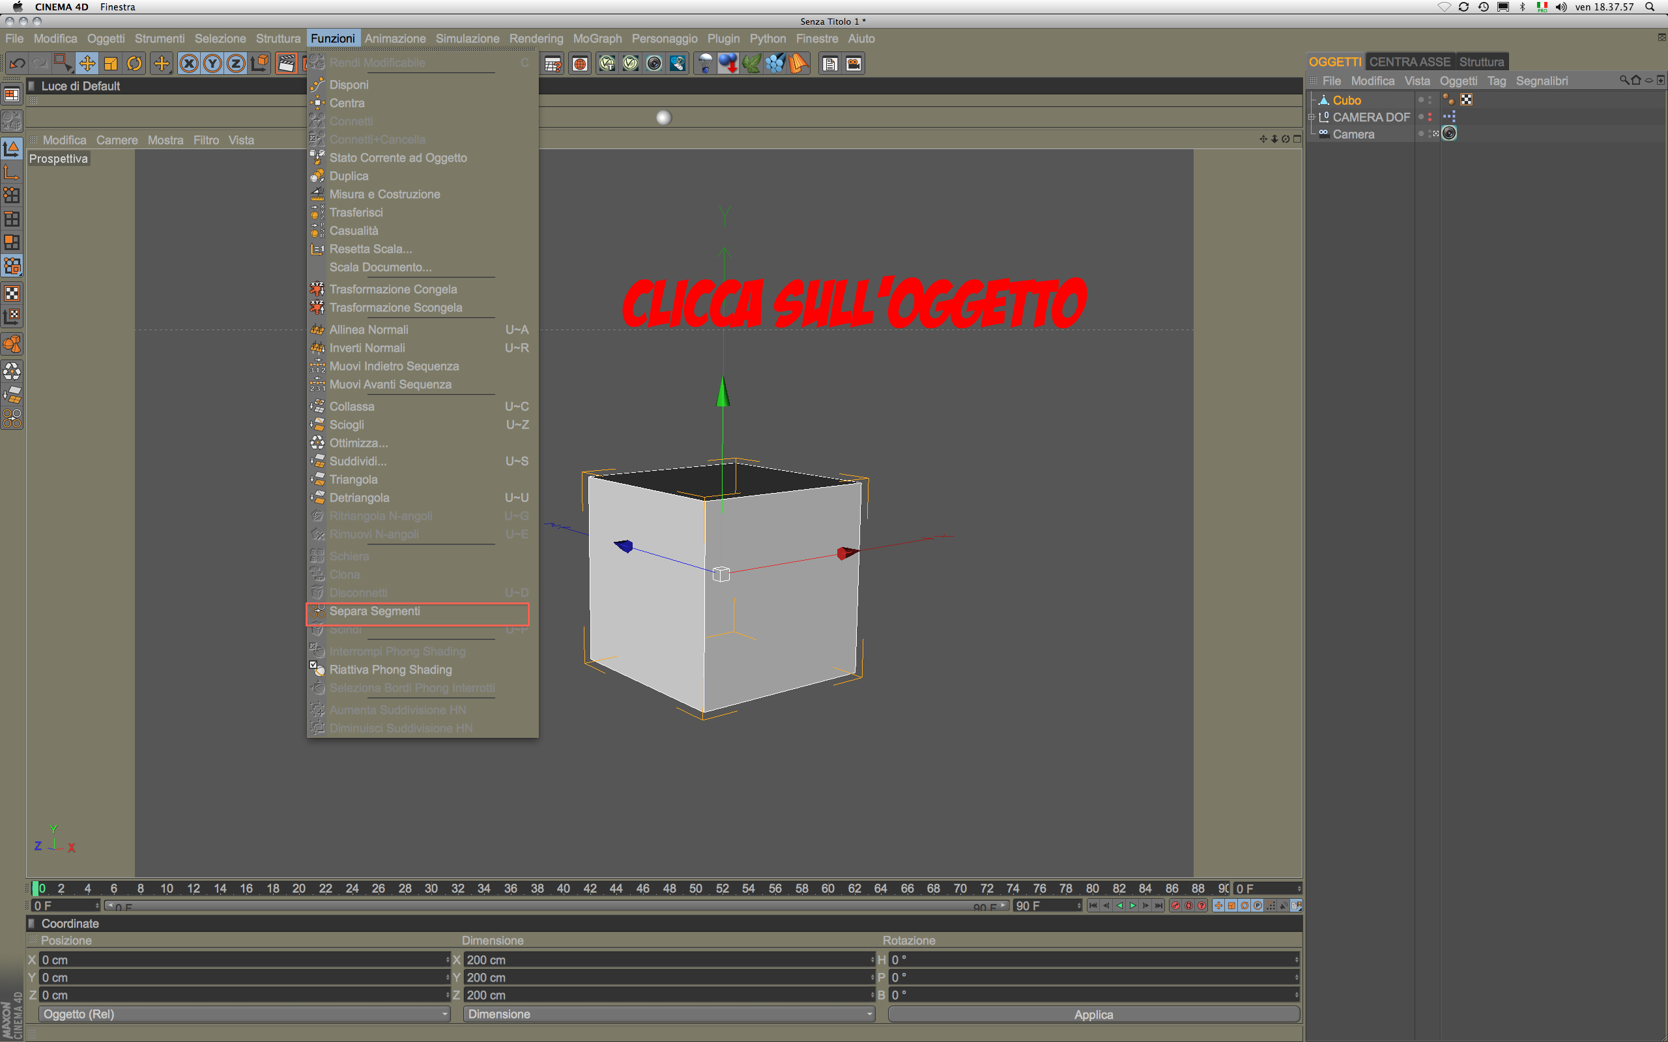
Task: Toggle the Z axis lock button
Action: [x=236, y=63]
